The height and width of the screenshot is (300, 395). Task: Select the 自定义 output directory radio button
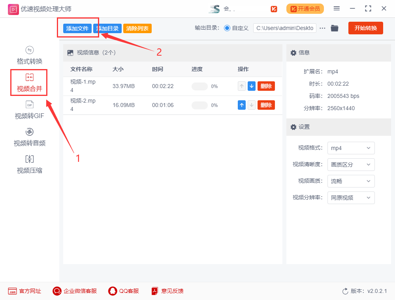(x=227, y=28)
